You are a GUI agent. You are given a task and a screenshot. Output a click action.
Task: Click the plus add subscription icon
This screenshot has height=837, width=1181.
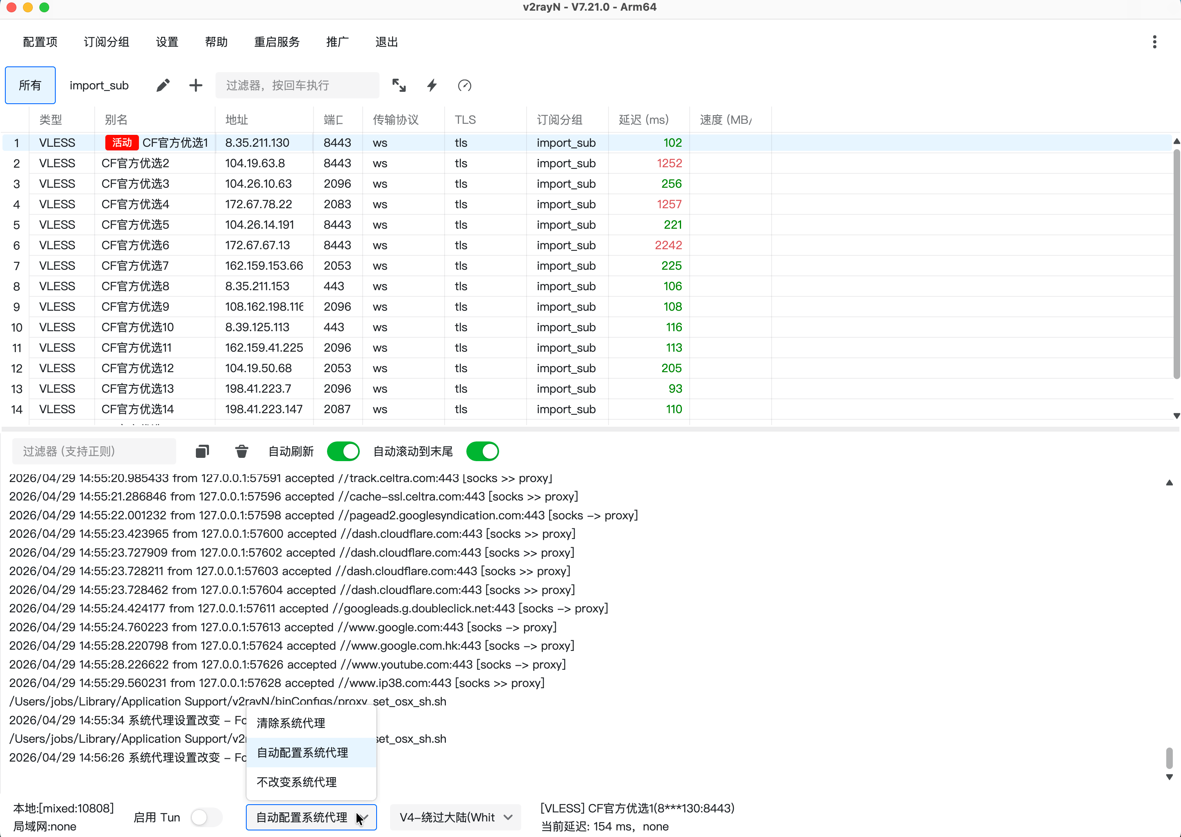click(196, 85)
